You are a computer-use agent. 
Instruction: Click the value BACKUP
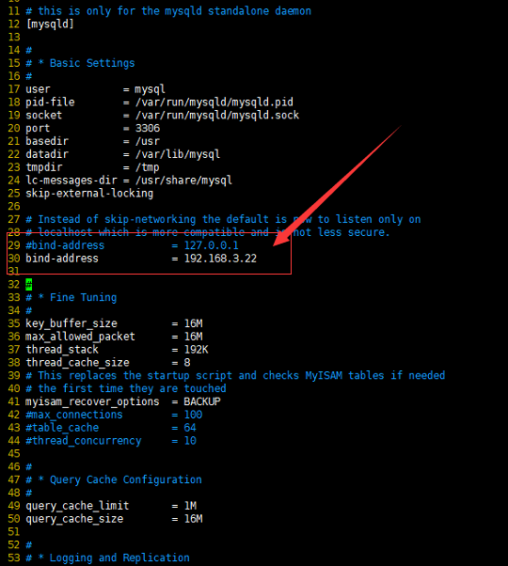coord(202,401)
